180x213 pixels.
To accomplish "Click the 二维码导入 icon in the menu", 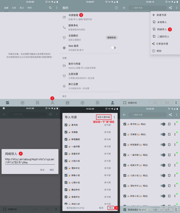I will [154, 36].
